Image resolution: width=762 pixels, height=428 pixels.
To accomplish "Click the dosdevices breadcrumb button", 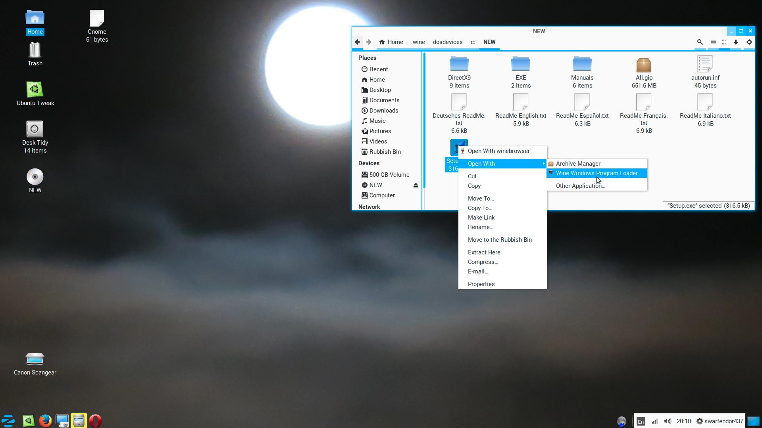I will (x=447, y=42).
